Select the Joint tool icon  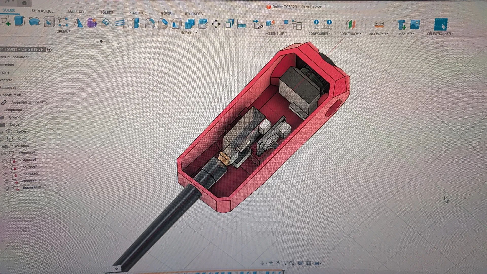point(284,25)
